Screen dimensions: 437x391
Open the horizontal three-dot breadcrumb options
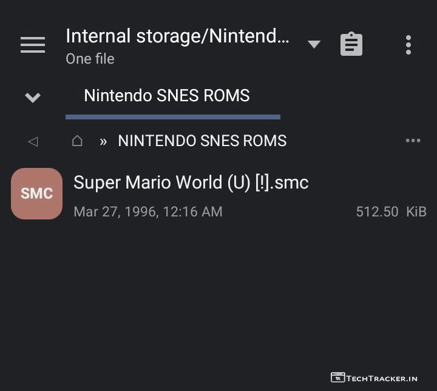(413, 141)
